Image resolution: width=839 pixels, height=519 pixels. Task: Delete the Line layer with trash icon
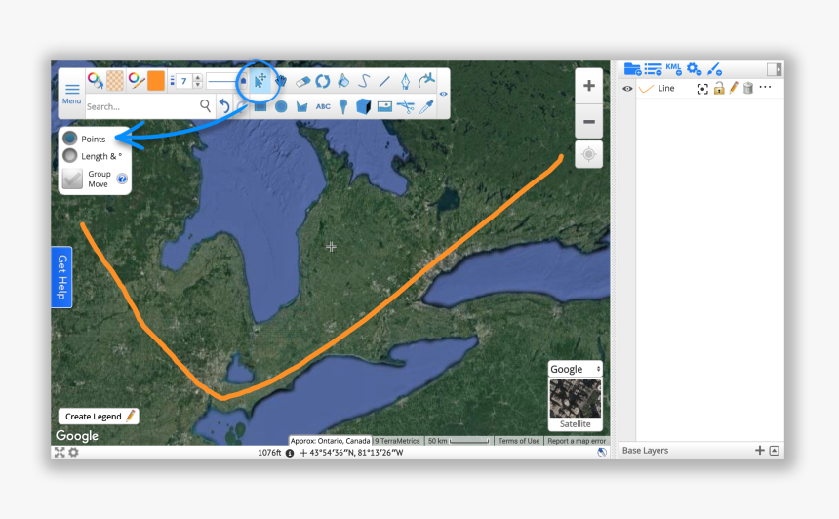point(747,88)
